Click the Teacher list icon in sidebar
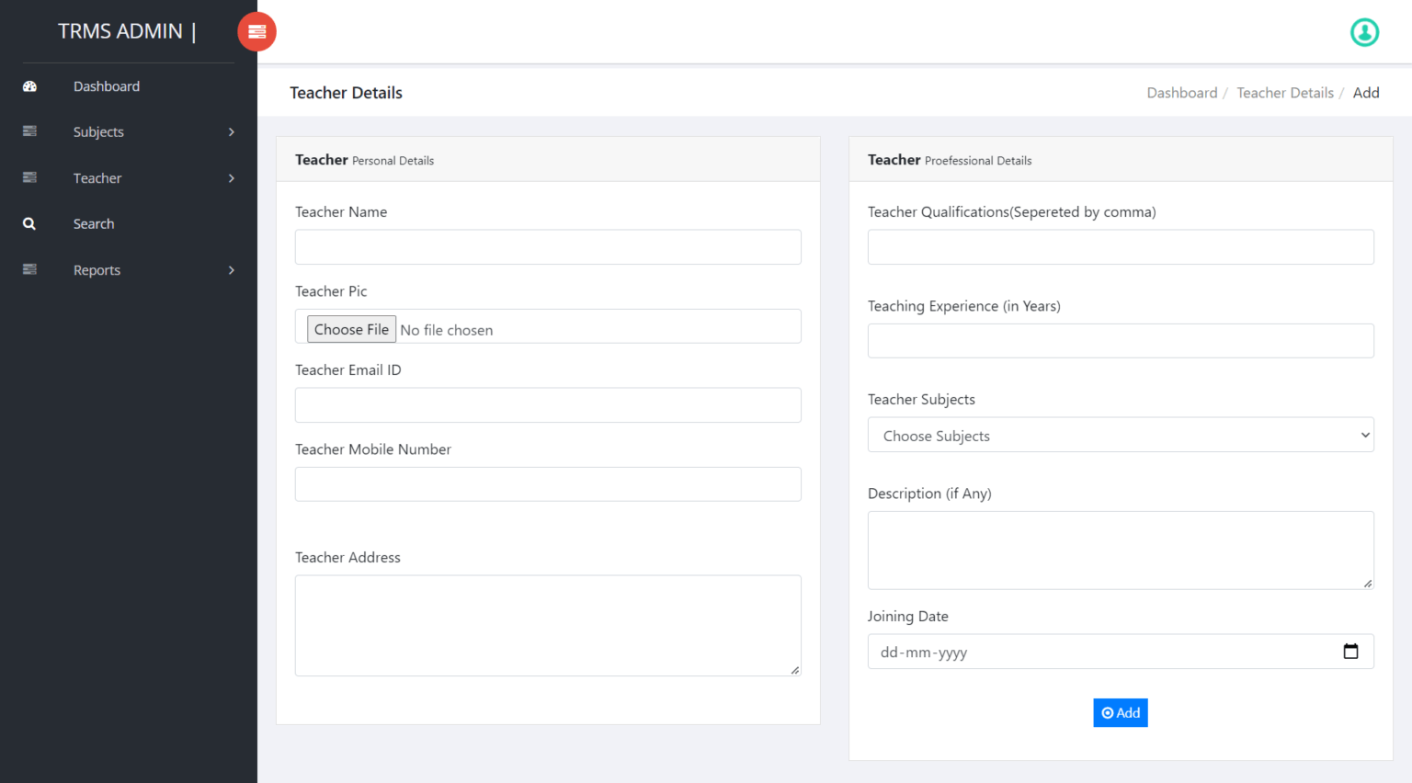This screenshot has height=783, width=1412. coord(29,177)
